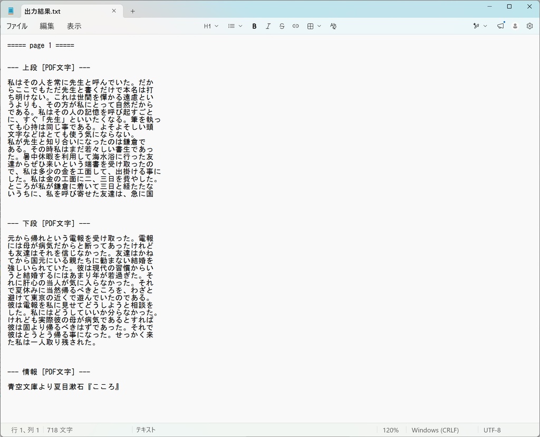Viewport: 540px width, 437px height.
Task: Click the table insert icon
Action: click(310, 26)
